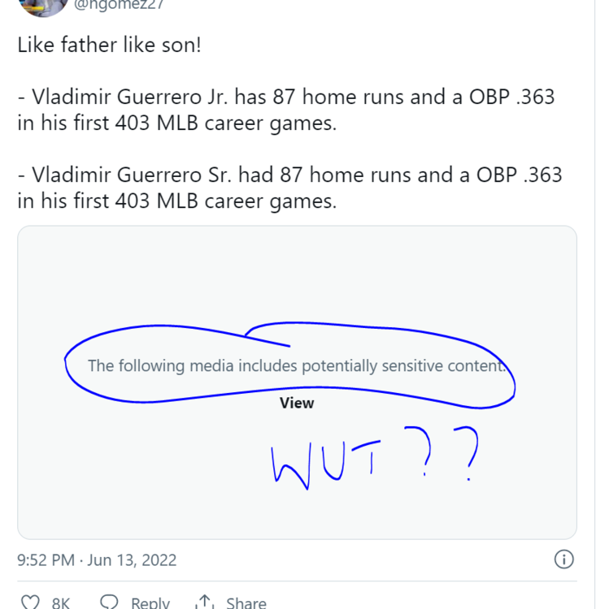Click the Share text label
Screen dimensions: 609x609
[x=246, y=603]
